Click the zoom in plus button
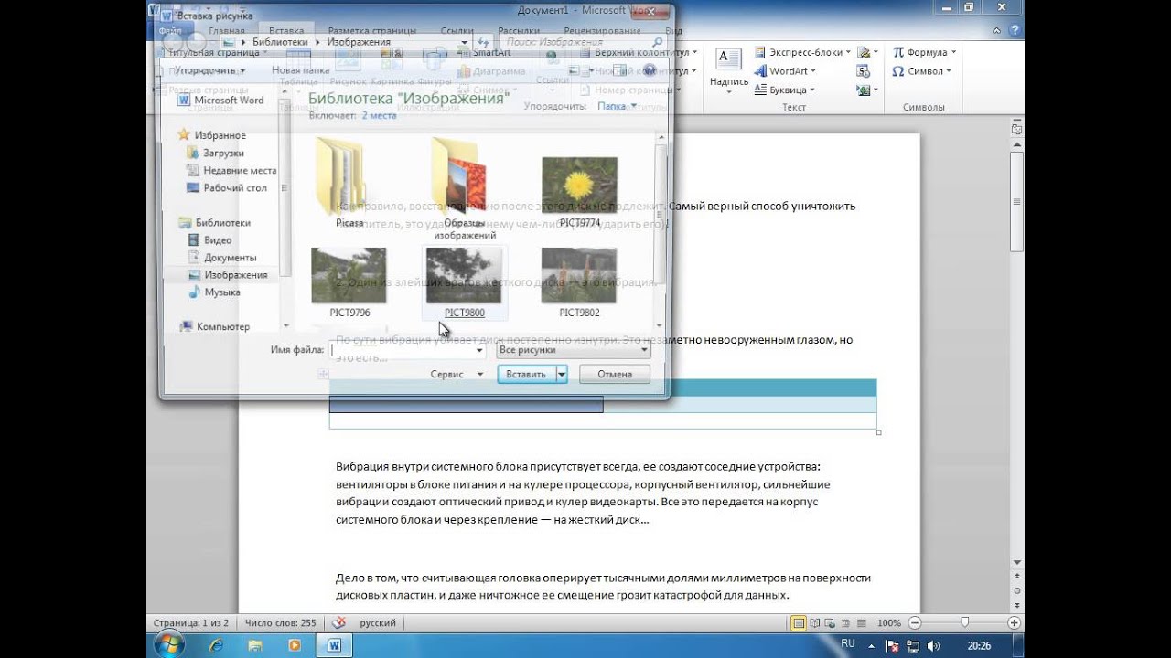Viewport: 1171px width, 658px height. (x=1014, y=622)
